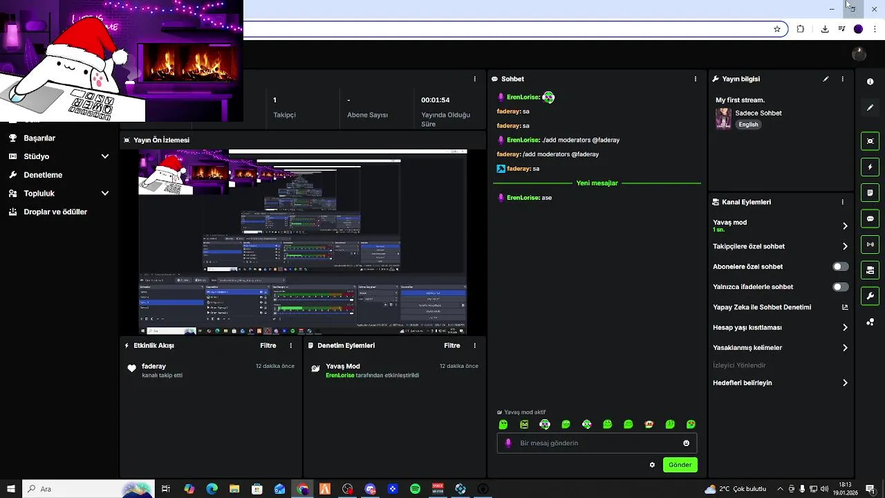Viewport: 885px width, 498px height.
Task: Click the three-dots cluster icon in right sidebar
Action: tap(870, 322)
